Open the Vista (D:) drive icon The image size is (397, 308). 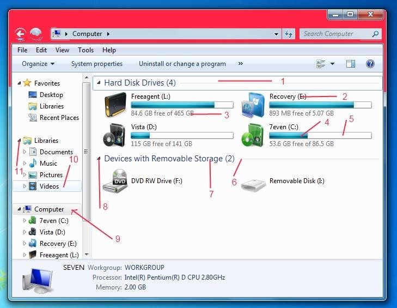click(115, 135)
